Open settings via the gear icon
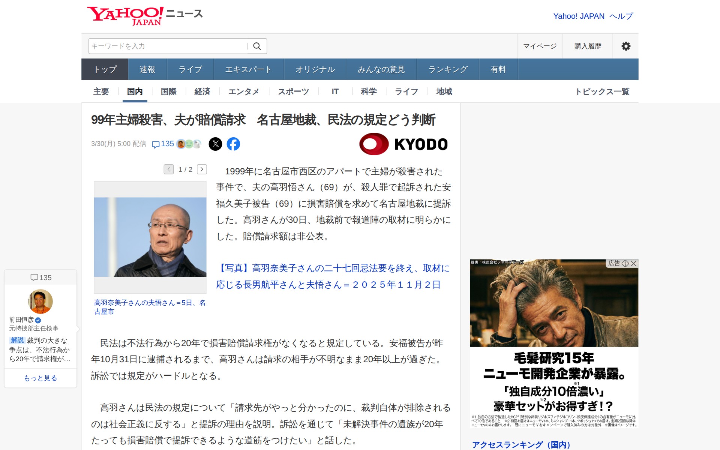 (625, 46)
